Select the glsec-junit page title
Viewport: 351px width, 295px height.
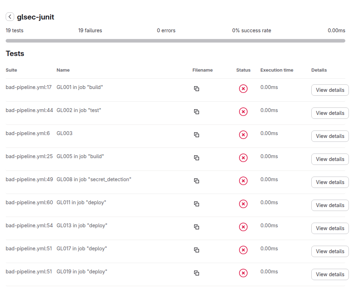(x=35, y=17)
